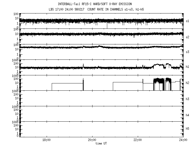Click the dense h2 burst after 22:40

pos(158,81)
